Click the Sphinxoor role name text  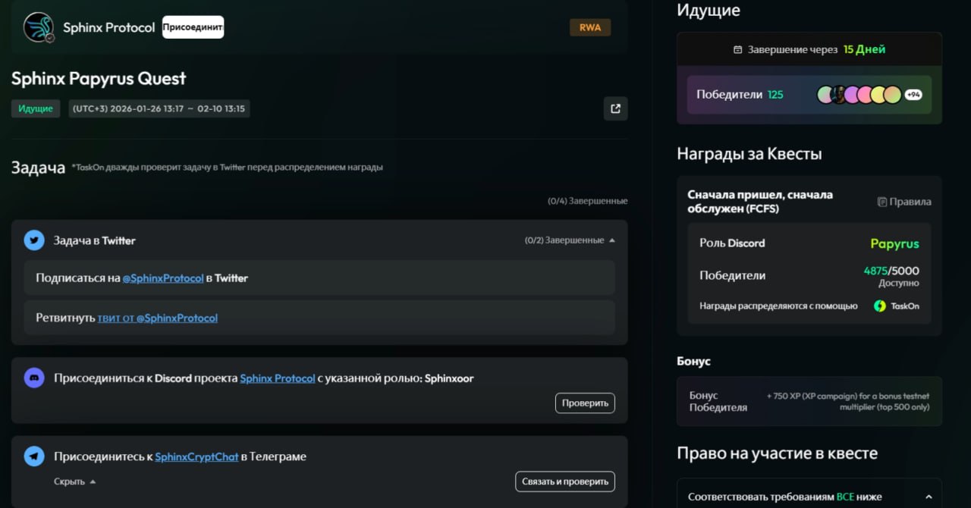[x=449, y=378]
